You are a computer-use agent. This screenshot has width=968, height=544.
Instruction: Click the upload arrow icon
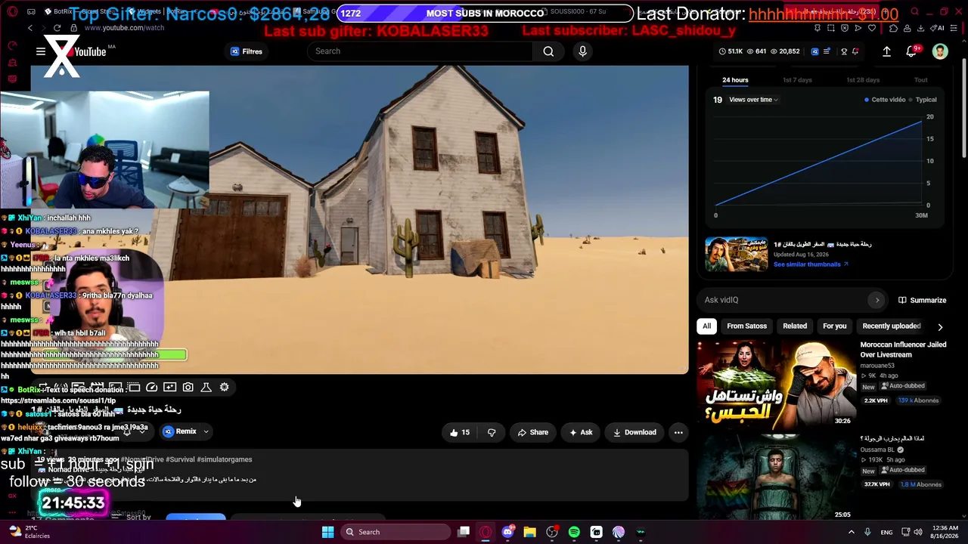click(x=886, y=51)
